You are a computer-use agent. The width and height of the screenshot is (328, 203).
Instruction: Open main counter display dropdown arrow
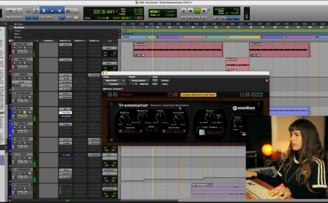(x=116, y=11)
